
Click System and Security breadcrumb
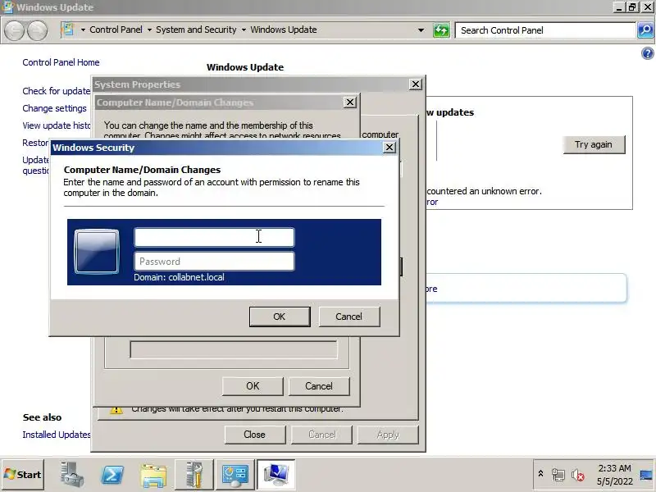pyautogui.click(x=196, y=30)
